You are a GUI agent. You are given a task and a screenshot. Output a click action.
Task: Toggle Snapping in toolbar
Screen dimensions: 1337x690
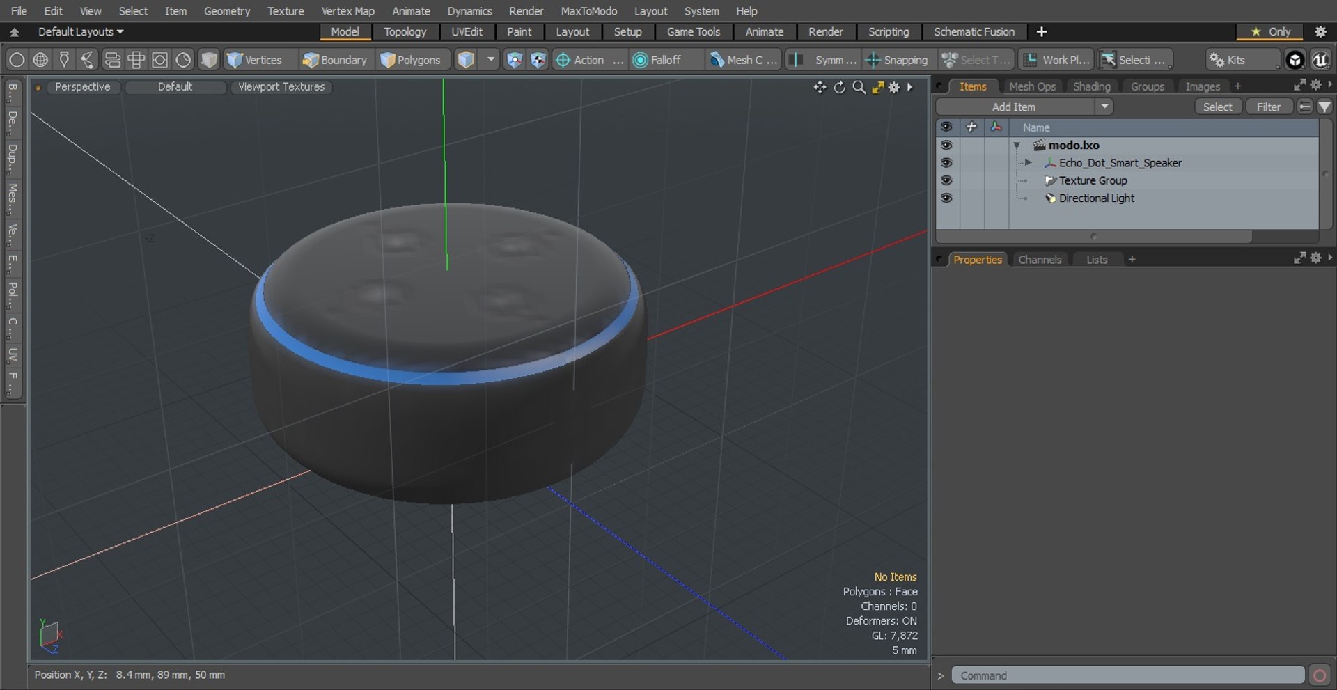pos(897,60)
